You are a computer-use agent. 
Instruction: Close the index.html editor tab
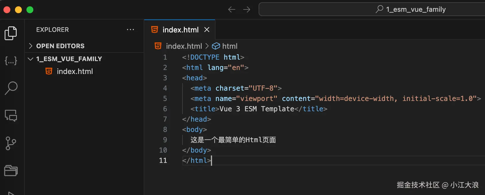[207, 30]
